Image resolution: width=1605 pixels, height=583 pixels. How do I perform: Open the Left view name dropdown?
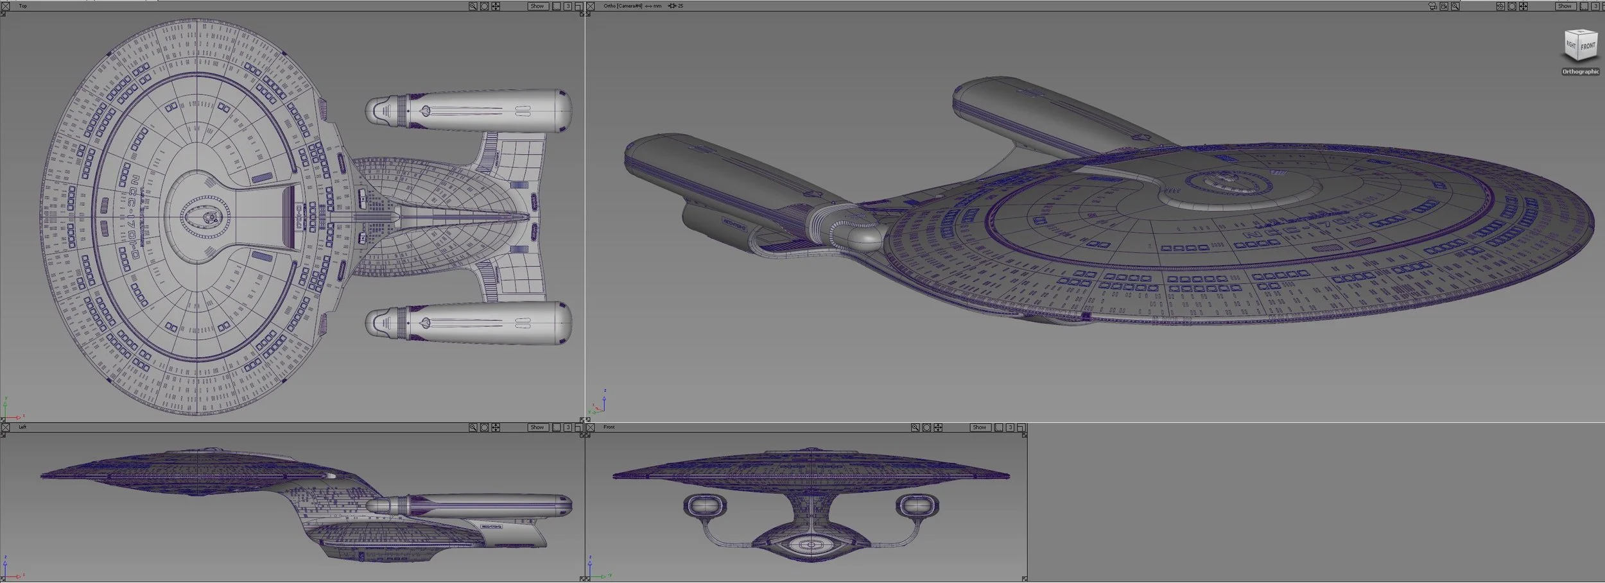pyautogui.click(x=22, y=427)
